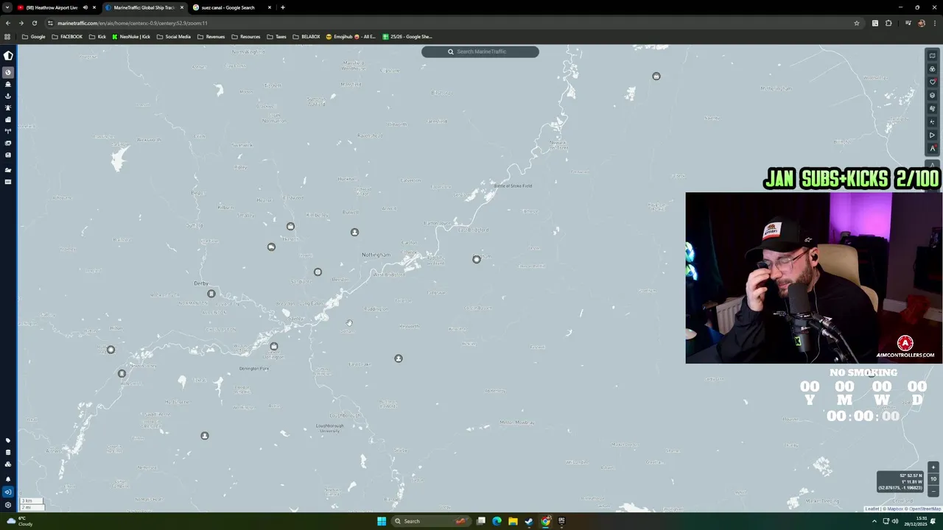This screenshot has height=530, width=943.
Task: Open the Resources bookmarks folder
Action: (x=246, y=37)
